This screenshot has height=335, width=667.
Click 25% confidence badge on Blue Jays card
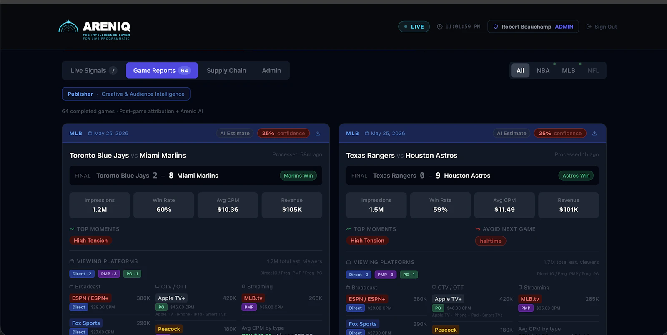point(283,133)
